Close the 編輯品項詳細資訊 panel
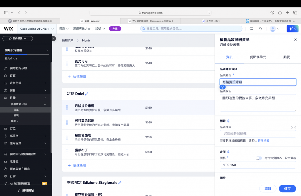 tap(295, 40)
